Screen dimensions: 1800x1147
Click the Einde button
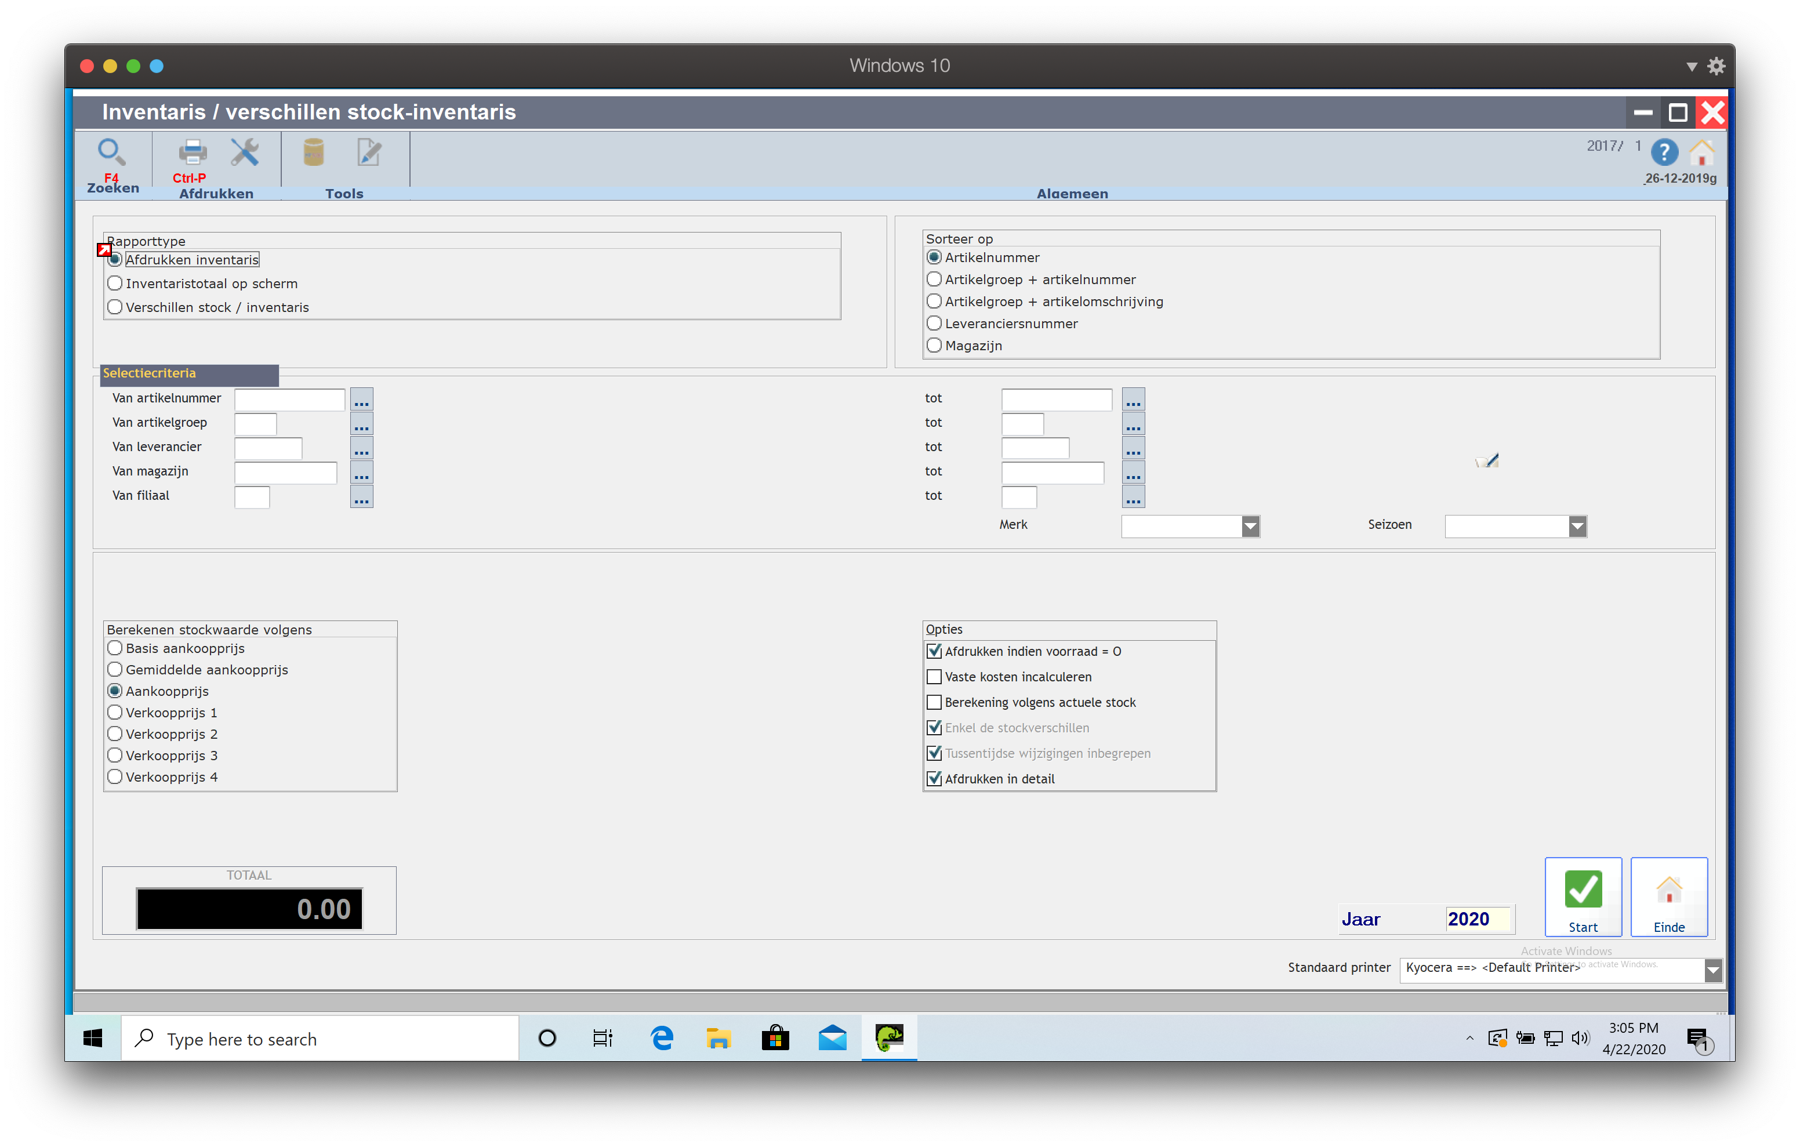pos(1668,896)
